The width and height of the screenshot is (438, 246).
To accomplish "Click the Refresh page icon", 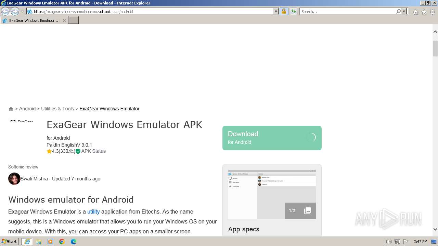I will [x=293, y=11].
